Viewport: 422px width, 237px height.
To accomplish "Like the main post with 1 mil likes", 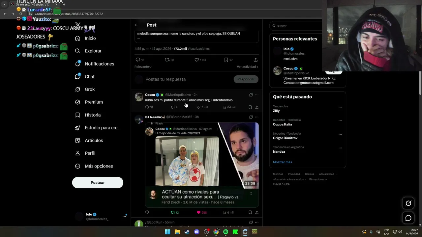I will 200,60.
